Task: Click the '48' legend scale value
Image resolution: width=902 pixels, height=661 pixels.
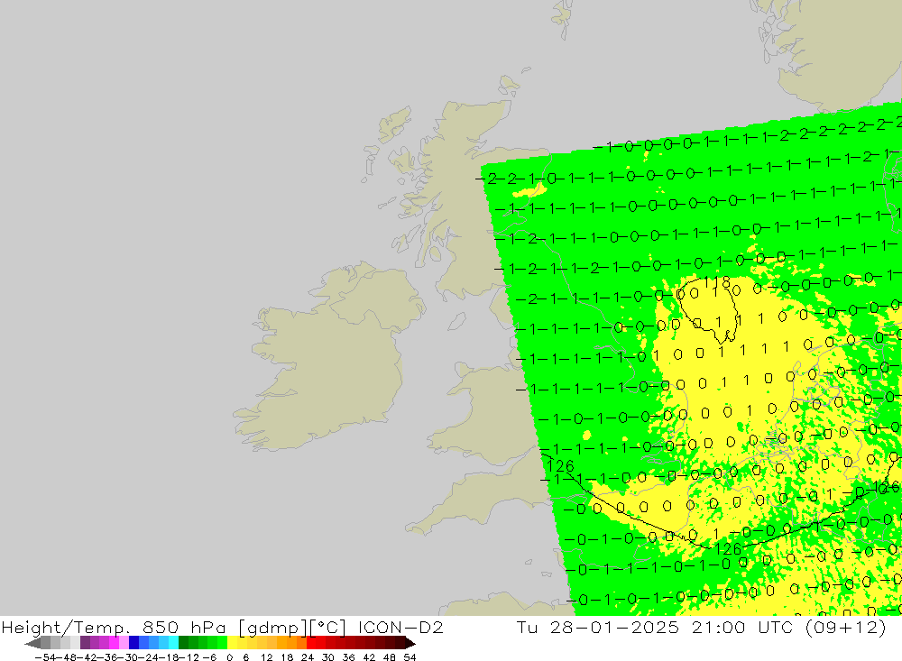Action: 390,657
